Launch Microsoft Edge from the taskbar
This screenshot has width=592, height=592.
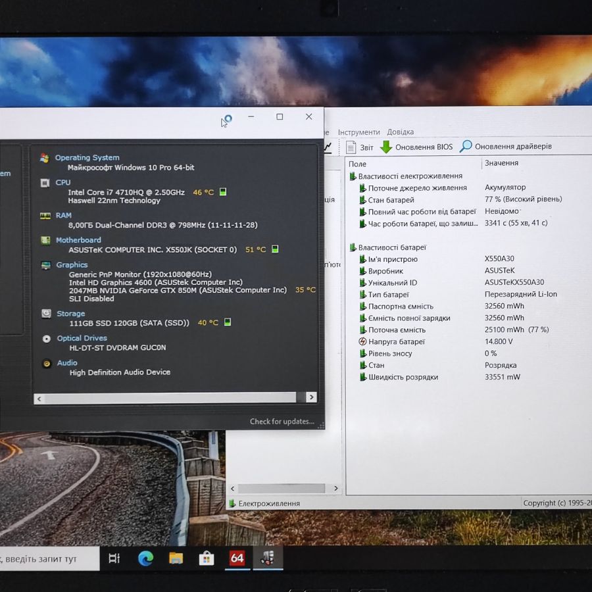click(145, 558)
